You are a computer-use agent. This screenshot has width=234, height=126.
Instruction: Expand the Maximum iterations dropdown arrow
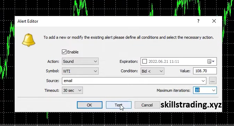[x=214, y=90]
